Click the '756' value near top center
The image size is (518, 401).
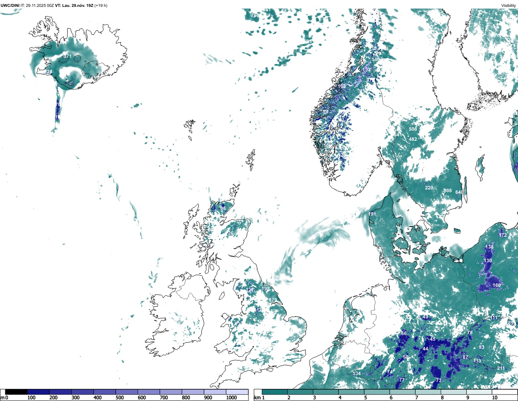pyautogui.click(x=255, y=16)
